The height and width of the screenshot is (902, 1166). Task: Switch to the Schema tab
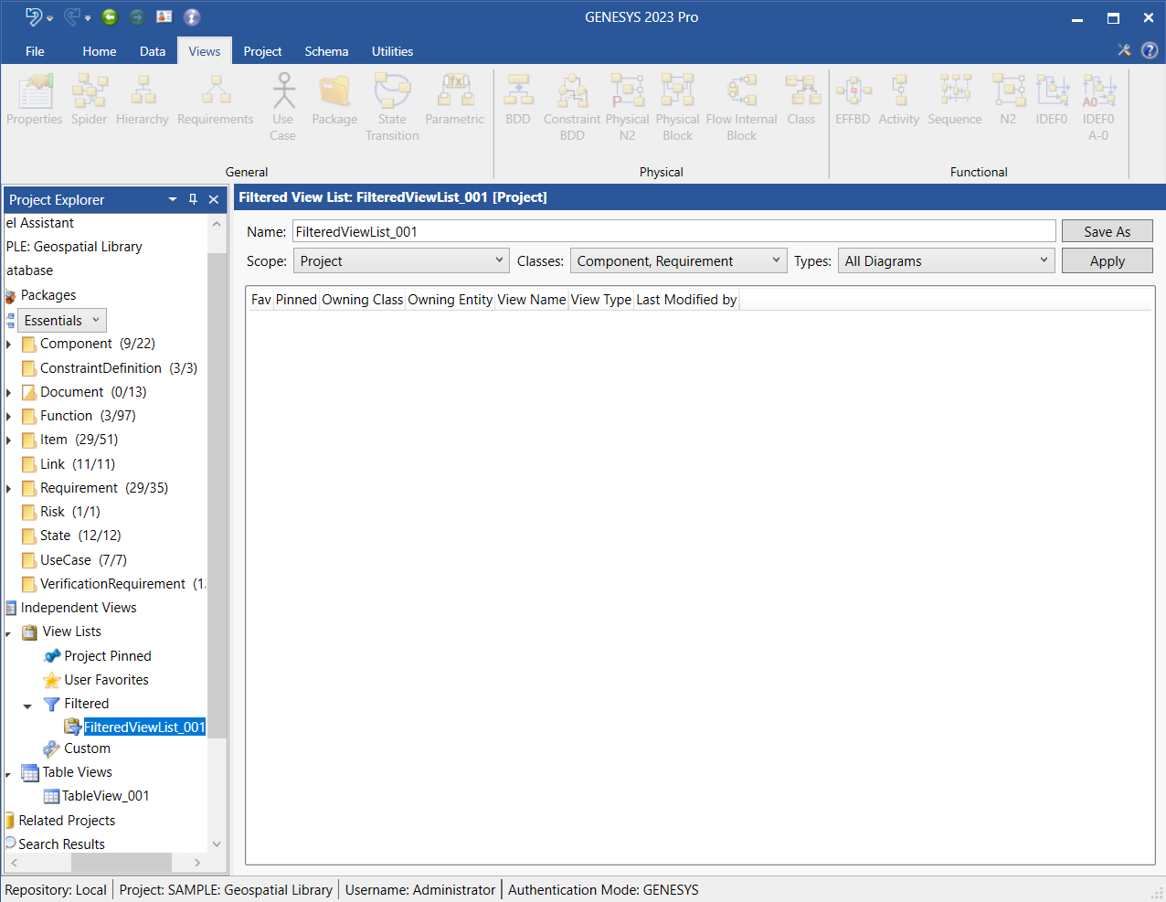pos(326,51)
